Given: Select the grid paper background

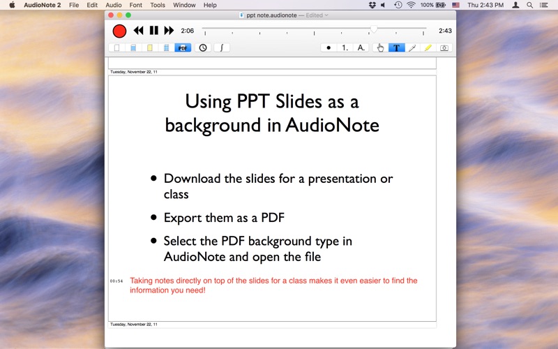Looking at the screenshot, I should tap(166, 47).
